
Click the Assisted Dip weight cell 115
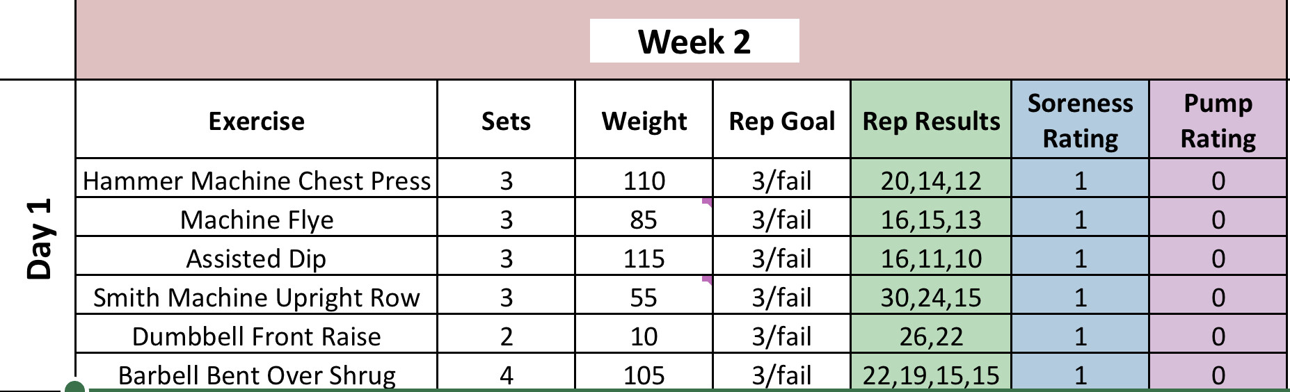tap(644, 259)
